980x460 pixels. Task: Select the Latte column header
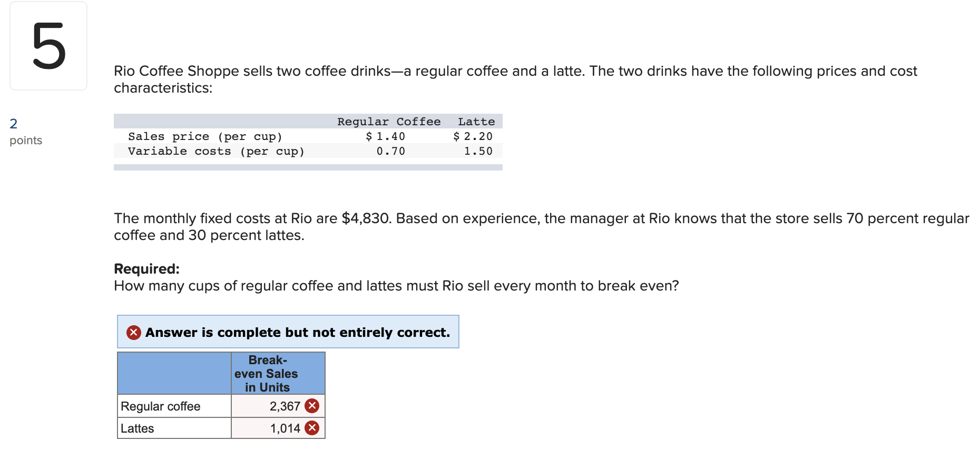476,121
